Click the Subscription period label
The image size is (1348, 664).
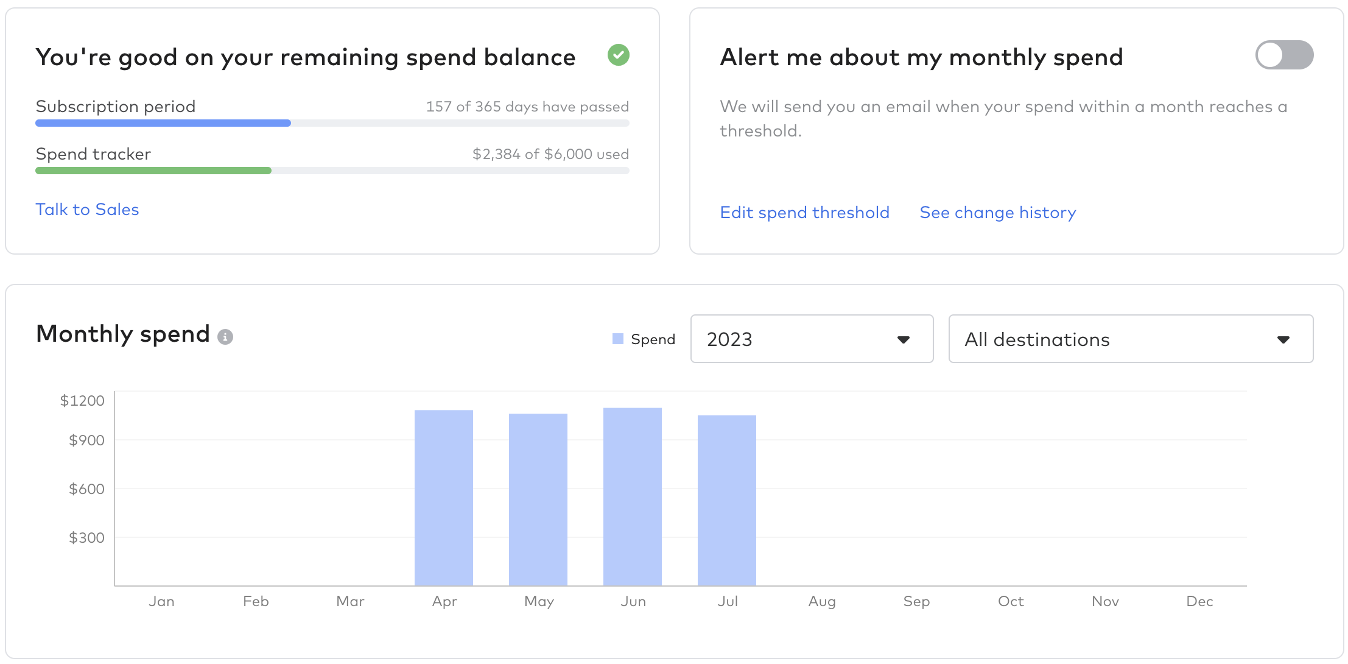116,107
